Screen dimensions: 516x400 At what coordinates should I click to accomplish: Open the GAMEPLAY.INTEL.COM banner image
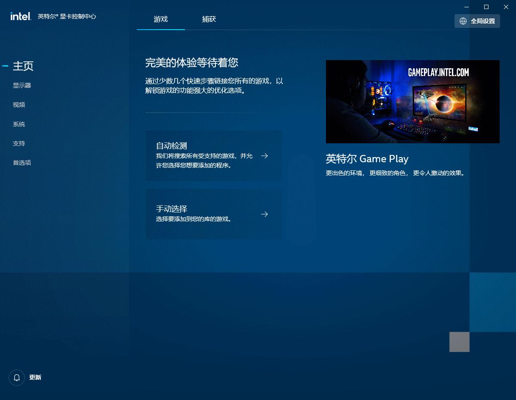[412, 102]
